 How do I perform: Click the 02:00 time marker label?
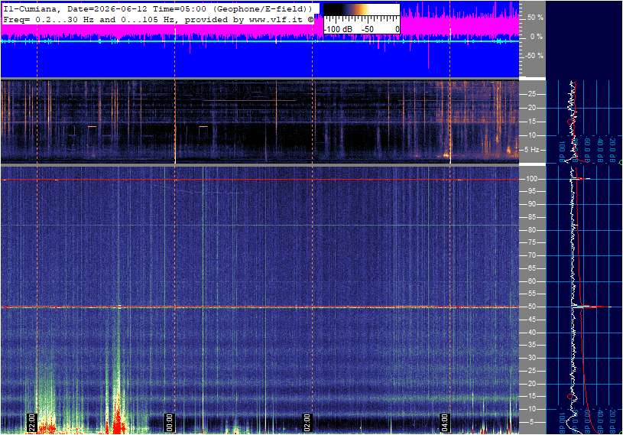[x=307, y=423]
